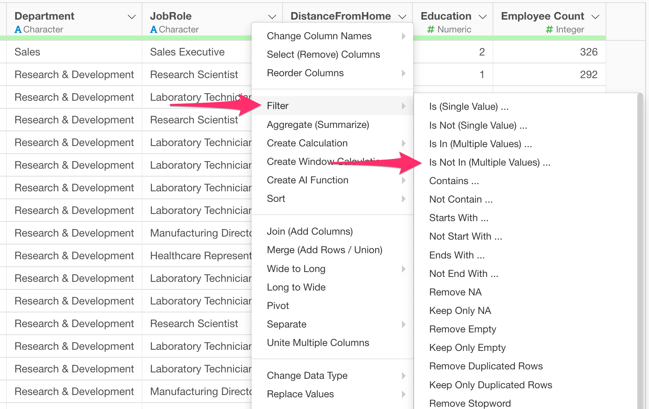Viewport: 649px width, 409px height.
Task: Click the Character type icon under Department
Action: pos(18,29)
